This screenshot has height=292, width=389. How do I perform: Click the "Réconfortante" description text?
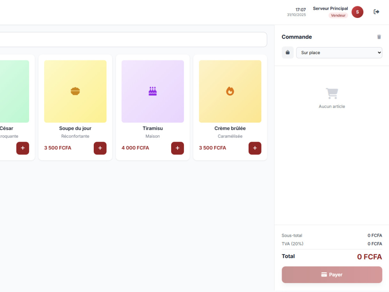(75, 136)
